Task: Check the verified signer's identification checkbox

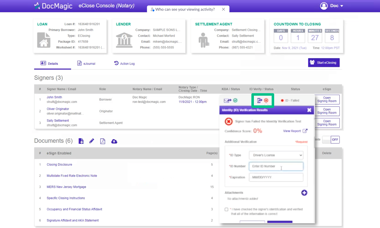Action: coord(226,209)
